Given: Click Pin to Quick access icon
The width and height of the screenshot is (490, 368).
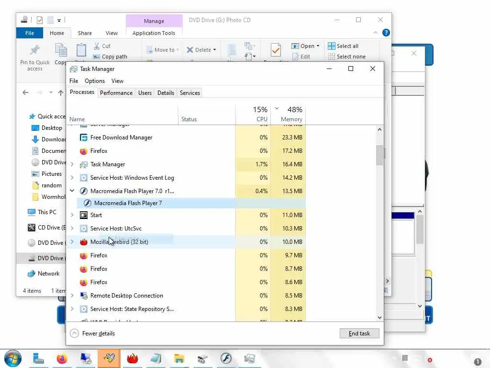Looking at the screenshot, I should pos(34,50).
